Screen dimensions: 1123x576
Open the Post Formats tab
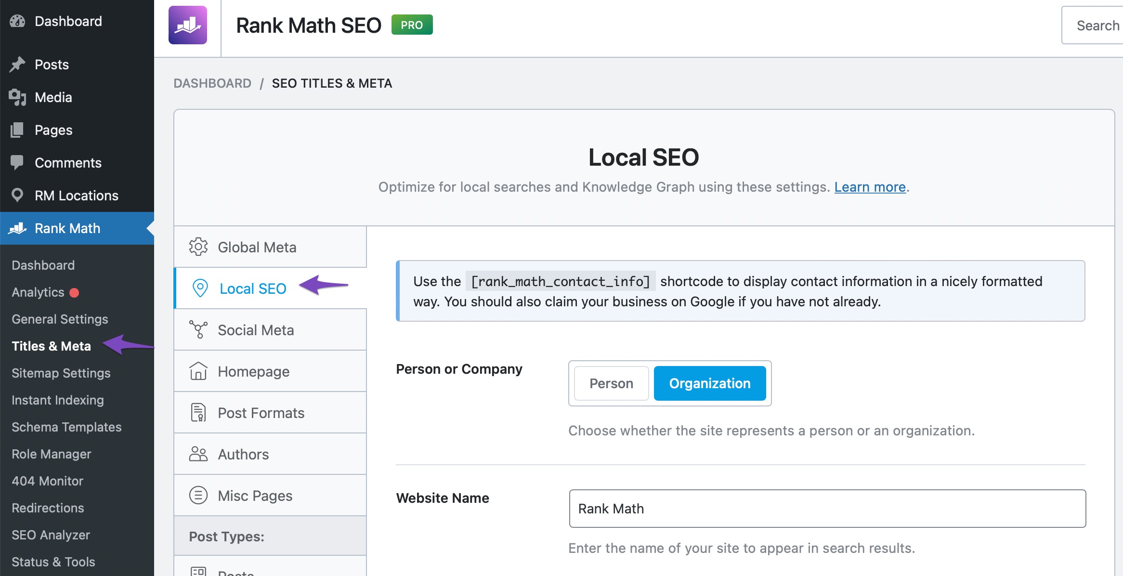coord(270,412)
